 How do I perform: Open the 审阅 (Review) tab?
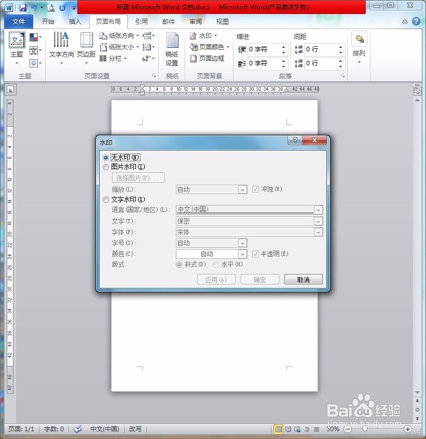pos(195,21)
